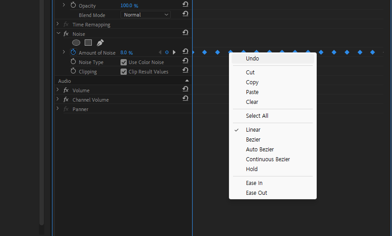Click Select All in the context menu
The width and height of the screenshot is (392, 236).
(257, 116)
